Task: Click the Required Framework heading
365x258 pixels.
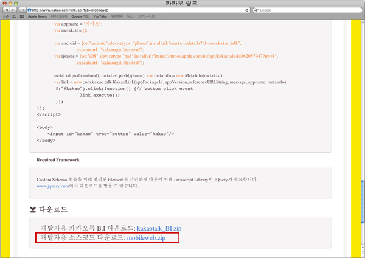Action: (x=58, y=160)
